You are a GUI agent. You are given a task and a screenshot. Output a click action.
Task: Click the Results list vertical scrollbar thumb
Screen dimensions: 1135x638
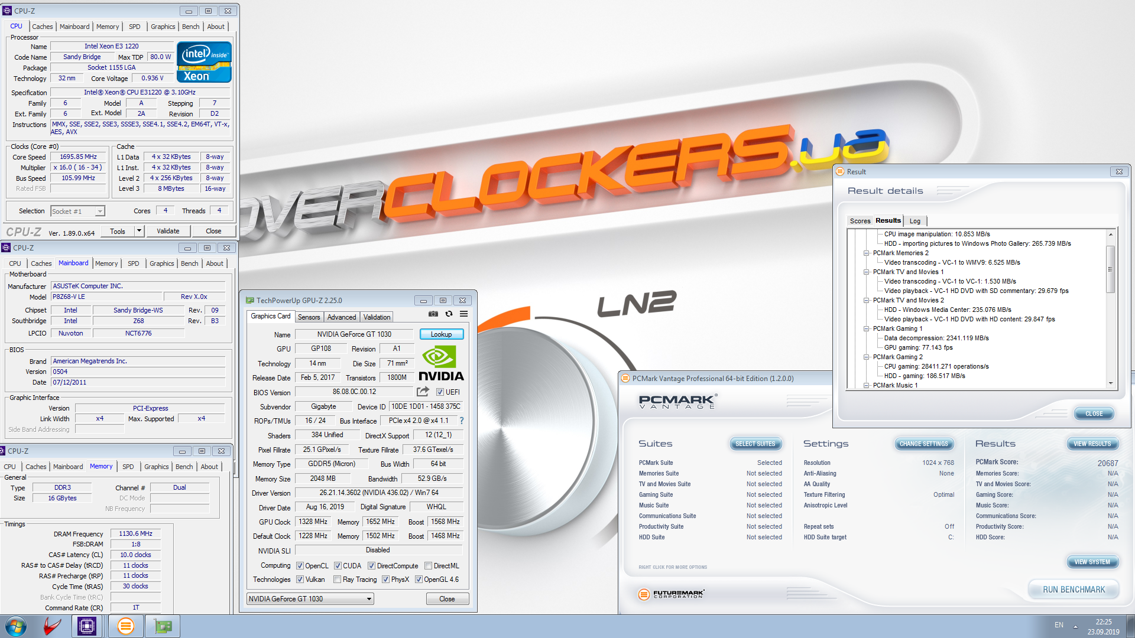point(1110,269)
